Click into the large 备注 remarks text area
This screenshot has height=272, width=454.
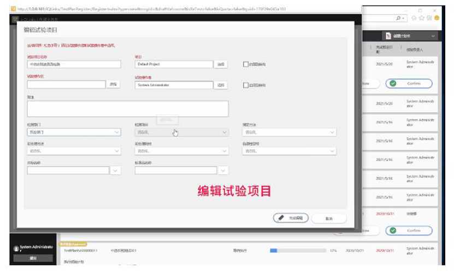coord(127,109)
